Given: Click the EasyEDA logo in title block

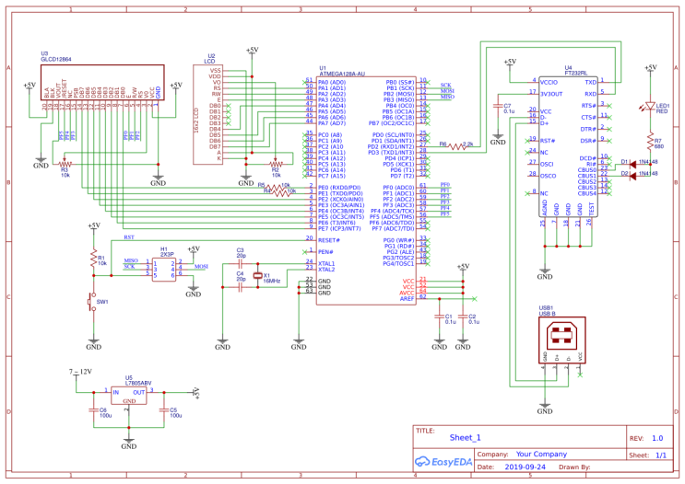Looking at the screenshot, I should 443,462.
